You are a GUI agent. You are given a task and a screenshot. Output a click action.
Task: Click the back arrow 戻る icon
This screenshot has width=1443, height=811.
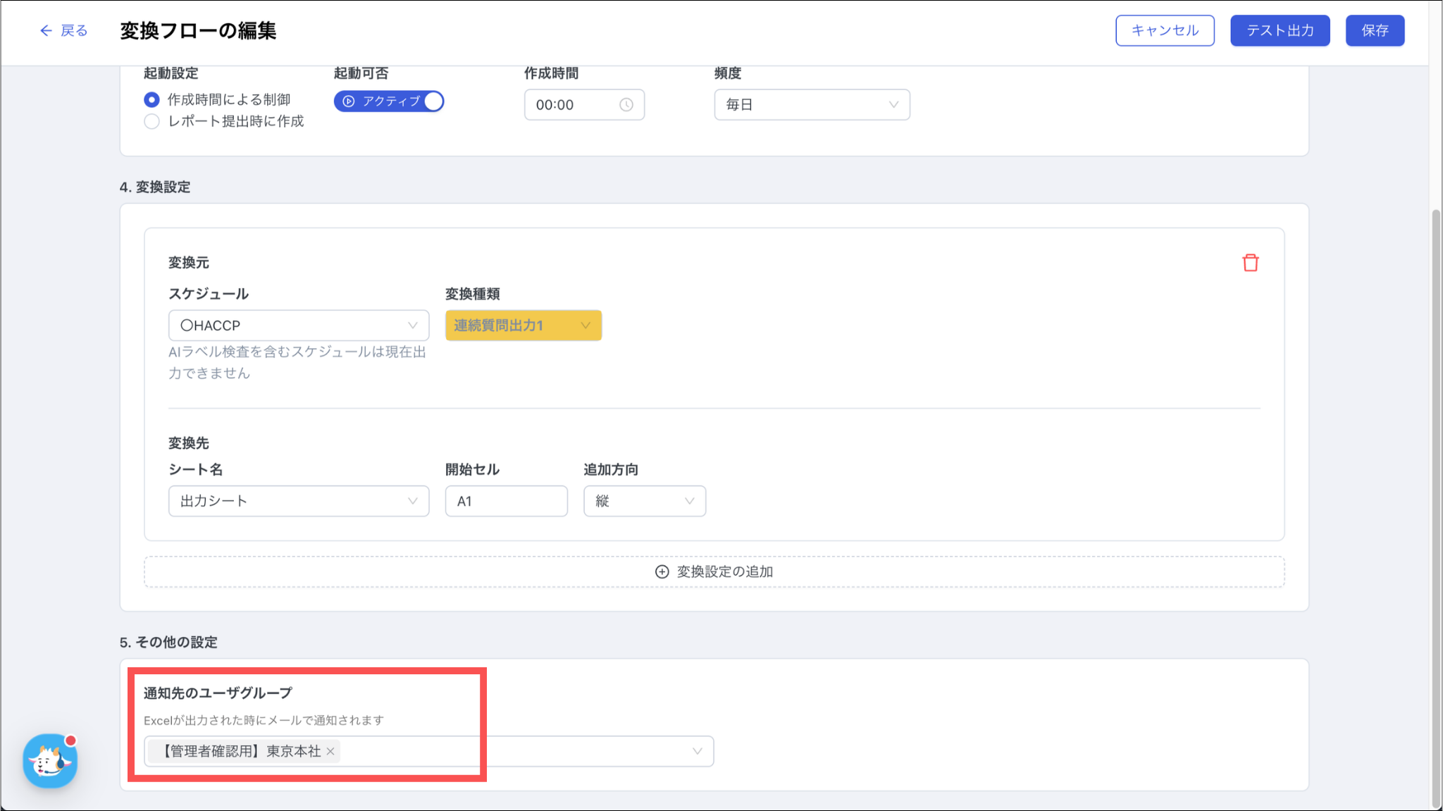pos(46,30)
